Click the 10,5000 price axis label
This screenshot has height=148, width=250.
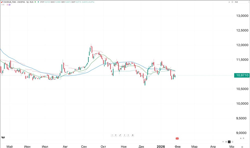pos(242,89)
